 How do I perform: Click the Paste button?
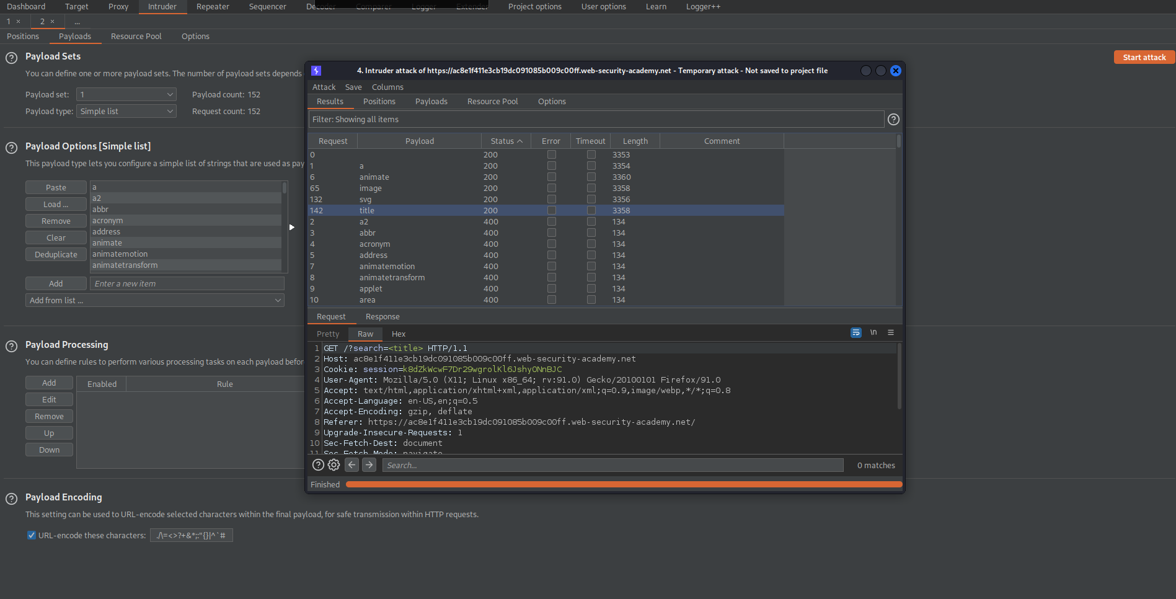(56, 188)
